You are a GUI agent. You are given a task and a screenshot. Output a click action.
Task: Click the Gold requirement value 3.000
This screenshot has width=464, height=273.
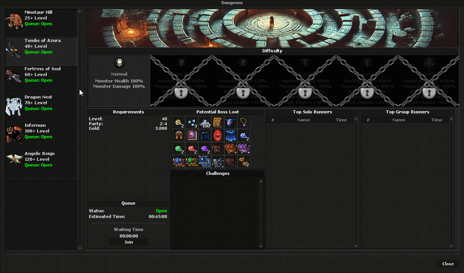(x=161, y=129)
